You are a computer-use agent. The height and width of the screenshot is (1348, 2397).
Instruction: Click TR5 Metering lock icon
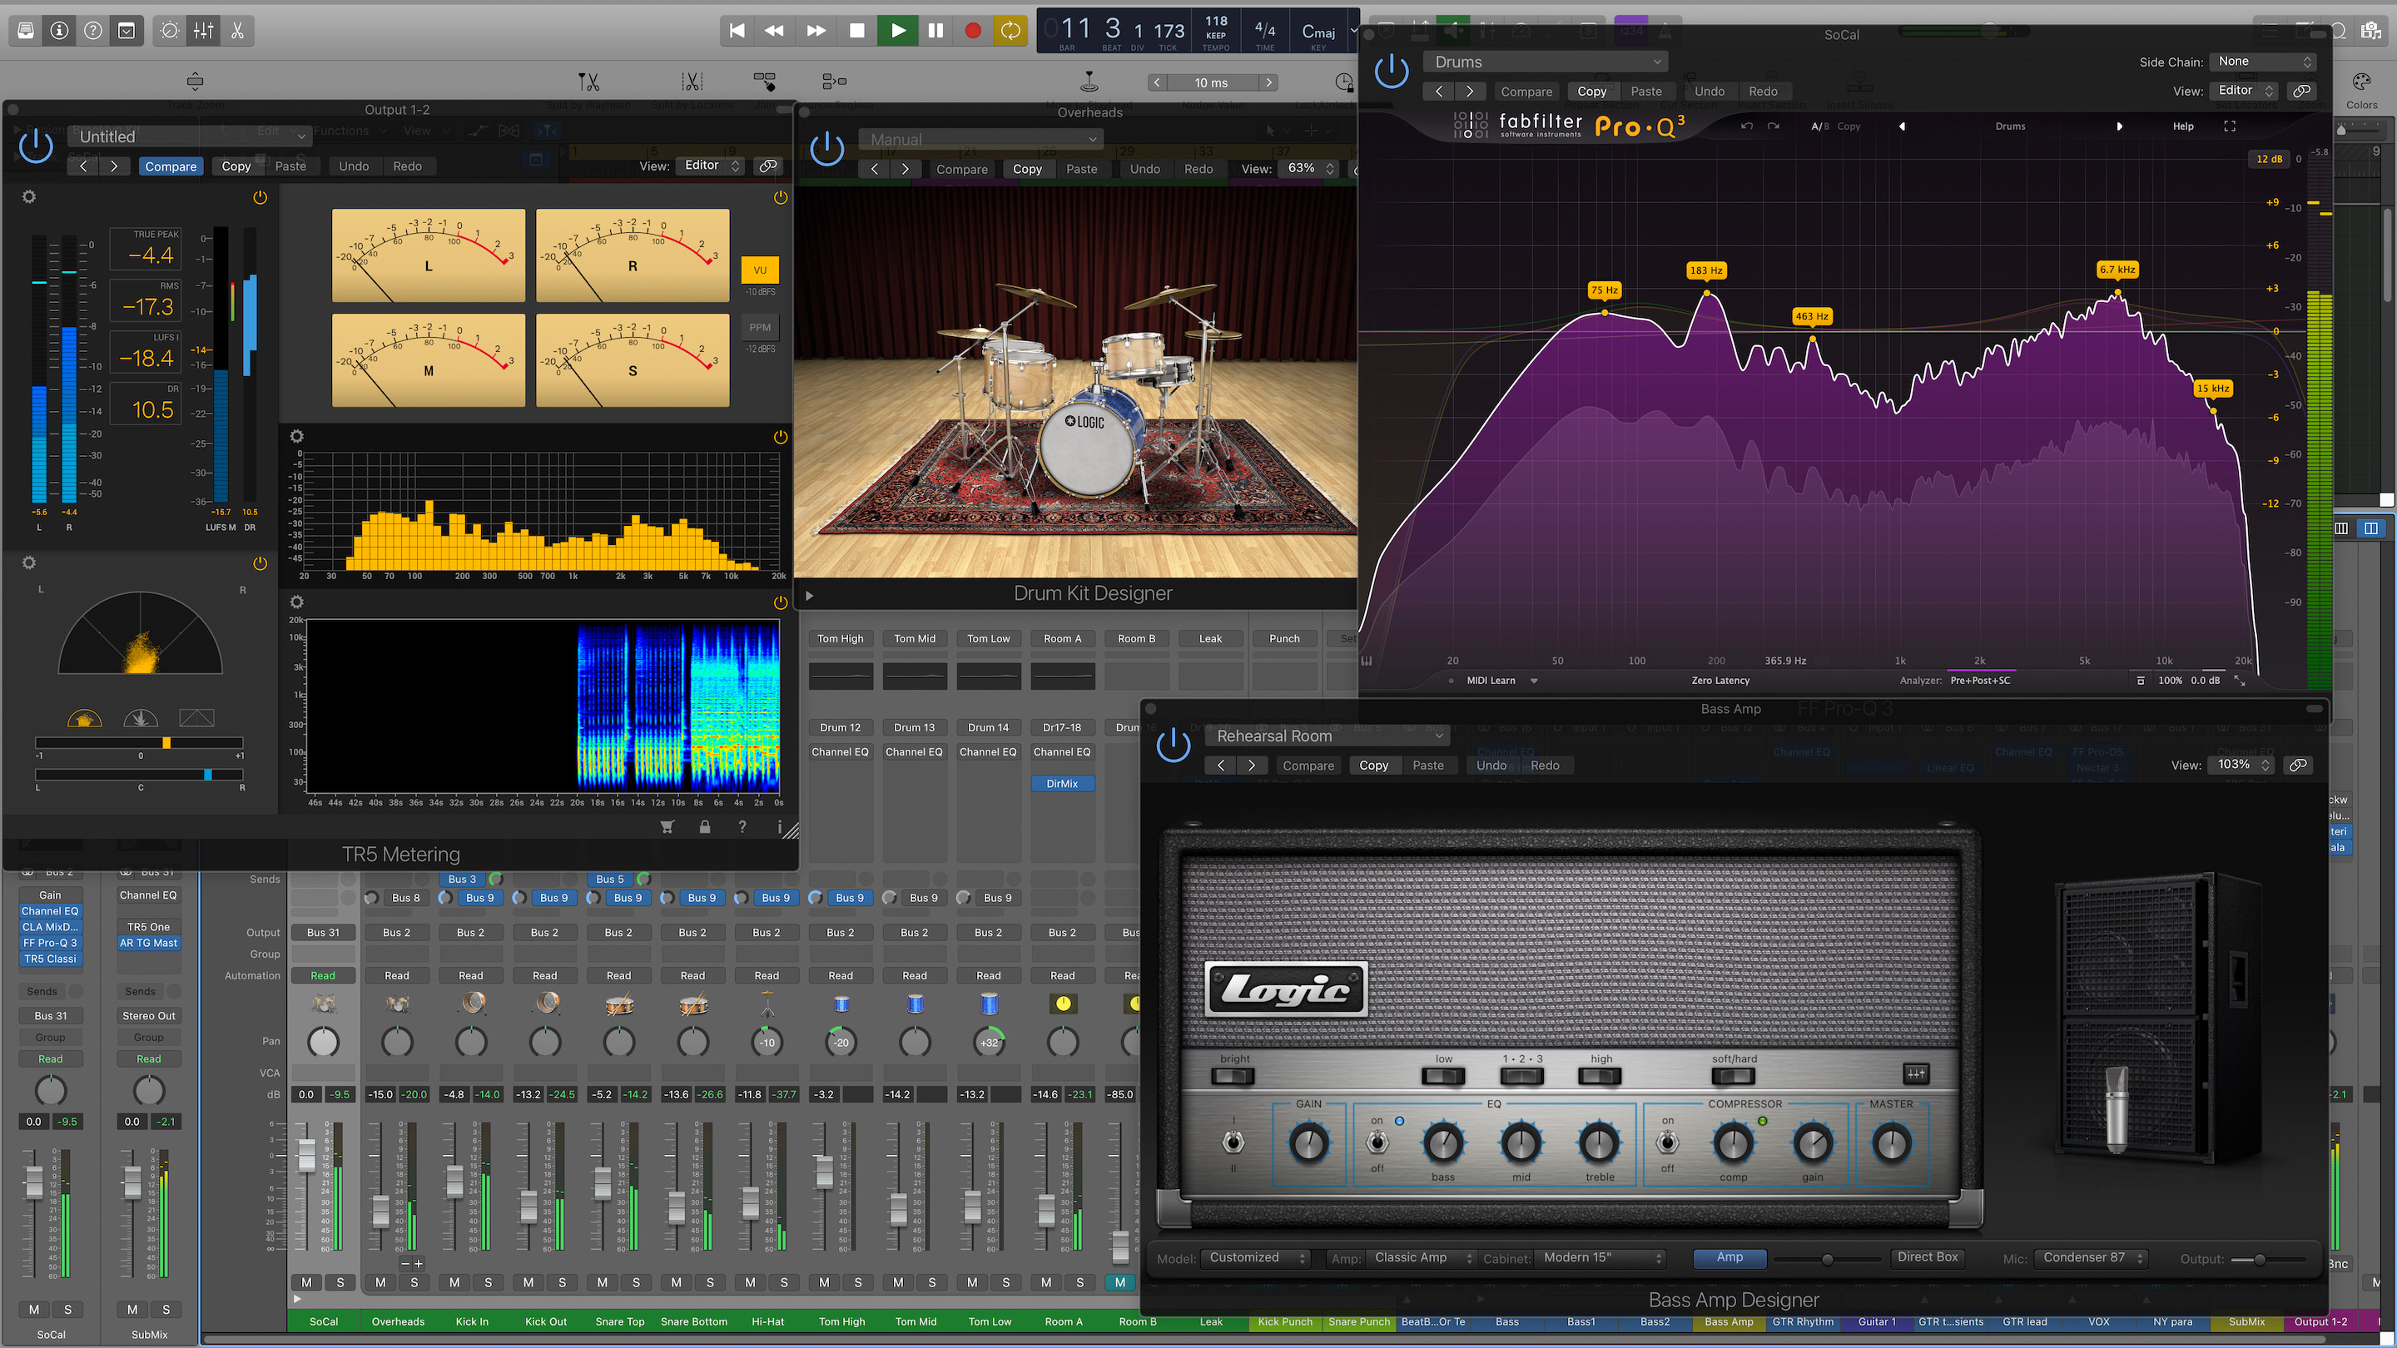704,826
